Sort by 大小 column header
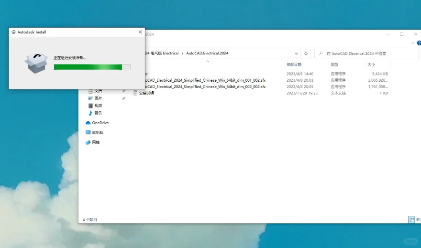The width and height of the screenshot is (421, 248). tap(371, 65)
